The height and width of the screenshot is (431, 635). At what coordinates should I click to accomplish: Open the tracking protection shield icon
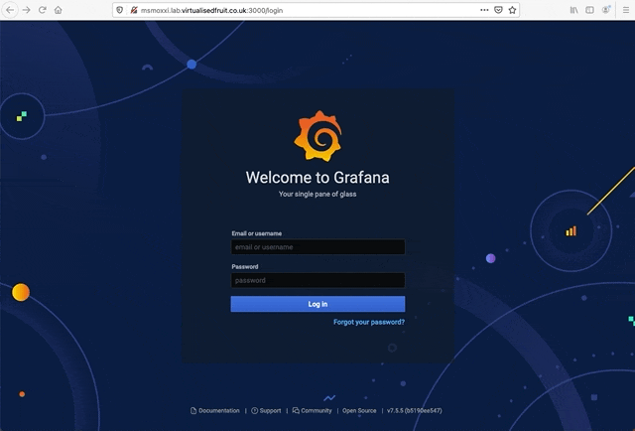pyautogui.click(x=119, y=10)
